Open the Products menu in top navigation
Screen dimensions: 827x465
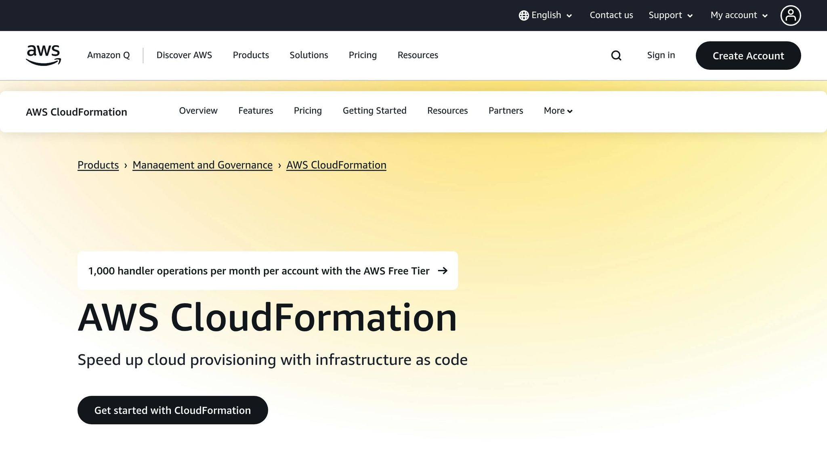point(251,55)
